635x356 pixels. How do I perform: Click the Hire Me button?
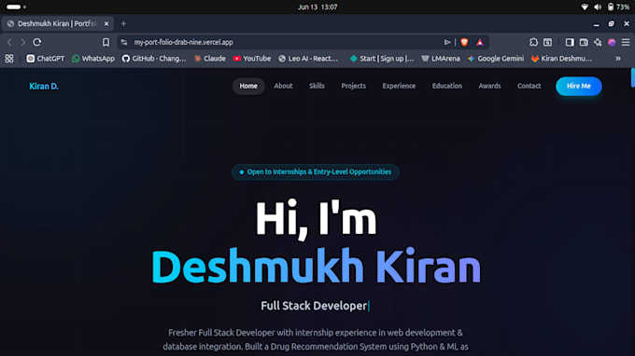(x=579, y=86)
